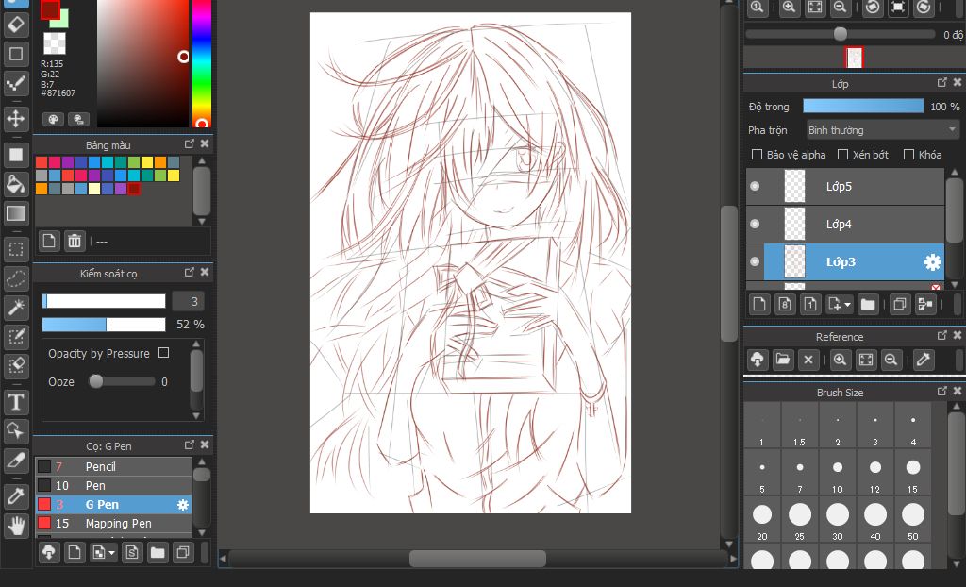
Task: Rotate canvas right in Navigator
Action: [923, 8]
